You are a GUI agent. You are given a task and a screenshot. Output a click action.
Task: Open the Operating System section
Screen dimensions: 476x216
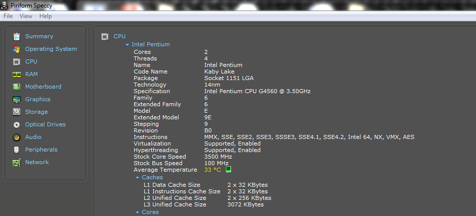(51, 49)
